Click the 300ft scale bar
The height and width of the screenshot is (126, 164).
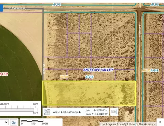point(32,121)
